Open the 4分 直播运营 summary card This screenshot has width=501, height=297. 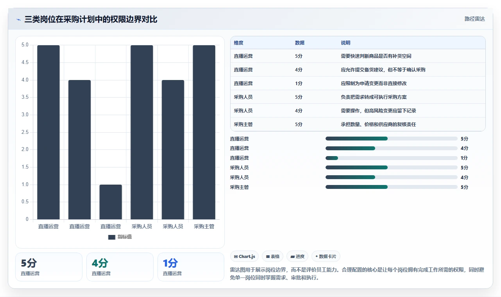120,267
